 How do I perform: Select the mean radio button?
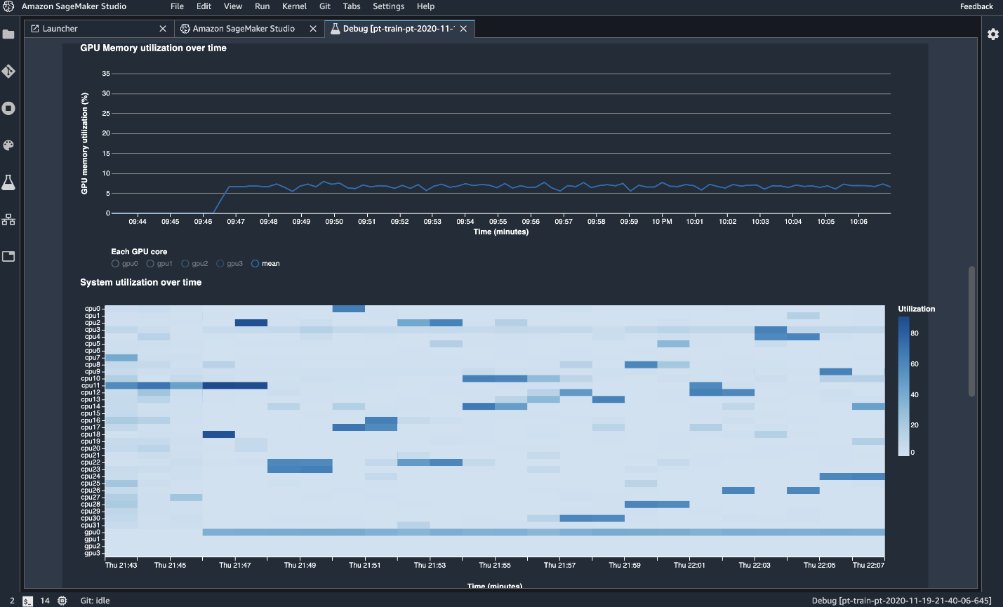point(255,264)
